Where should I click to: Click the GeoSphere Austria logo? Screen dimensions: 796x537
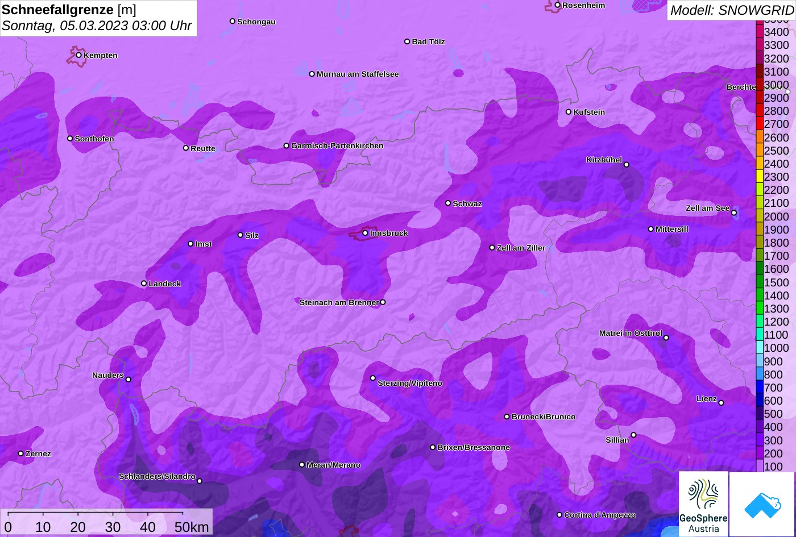(x=703, y=504)
